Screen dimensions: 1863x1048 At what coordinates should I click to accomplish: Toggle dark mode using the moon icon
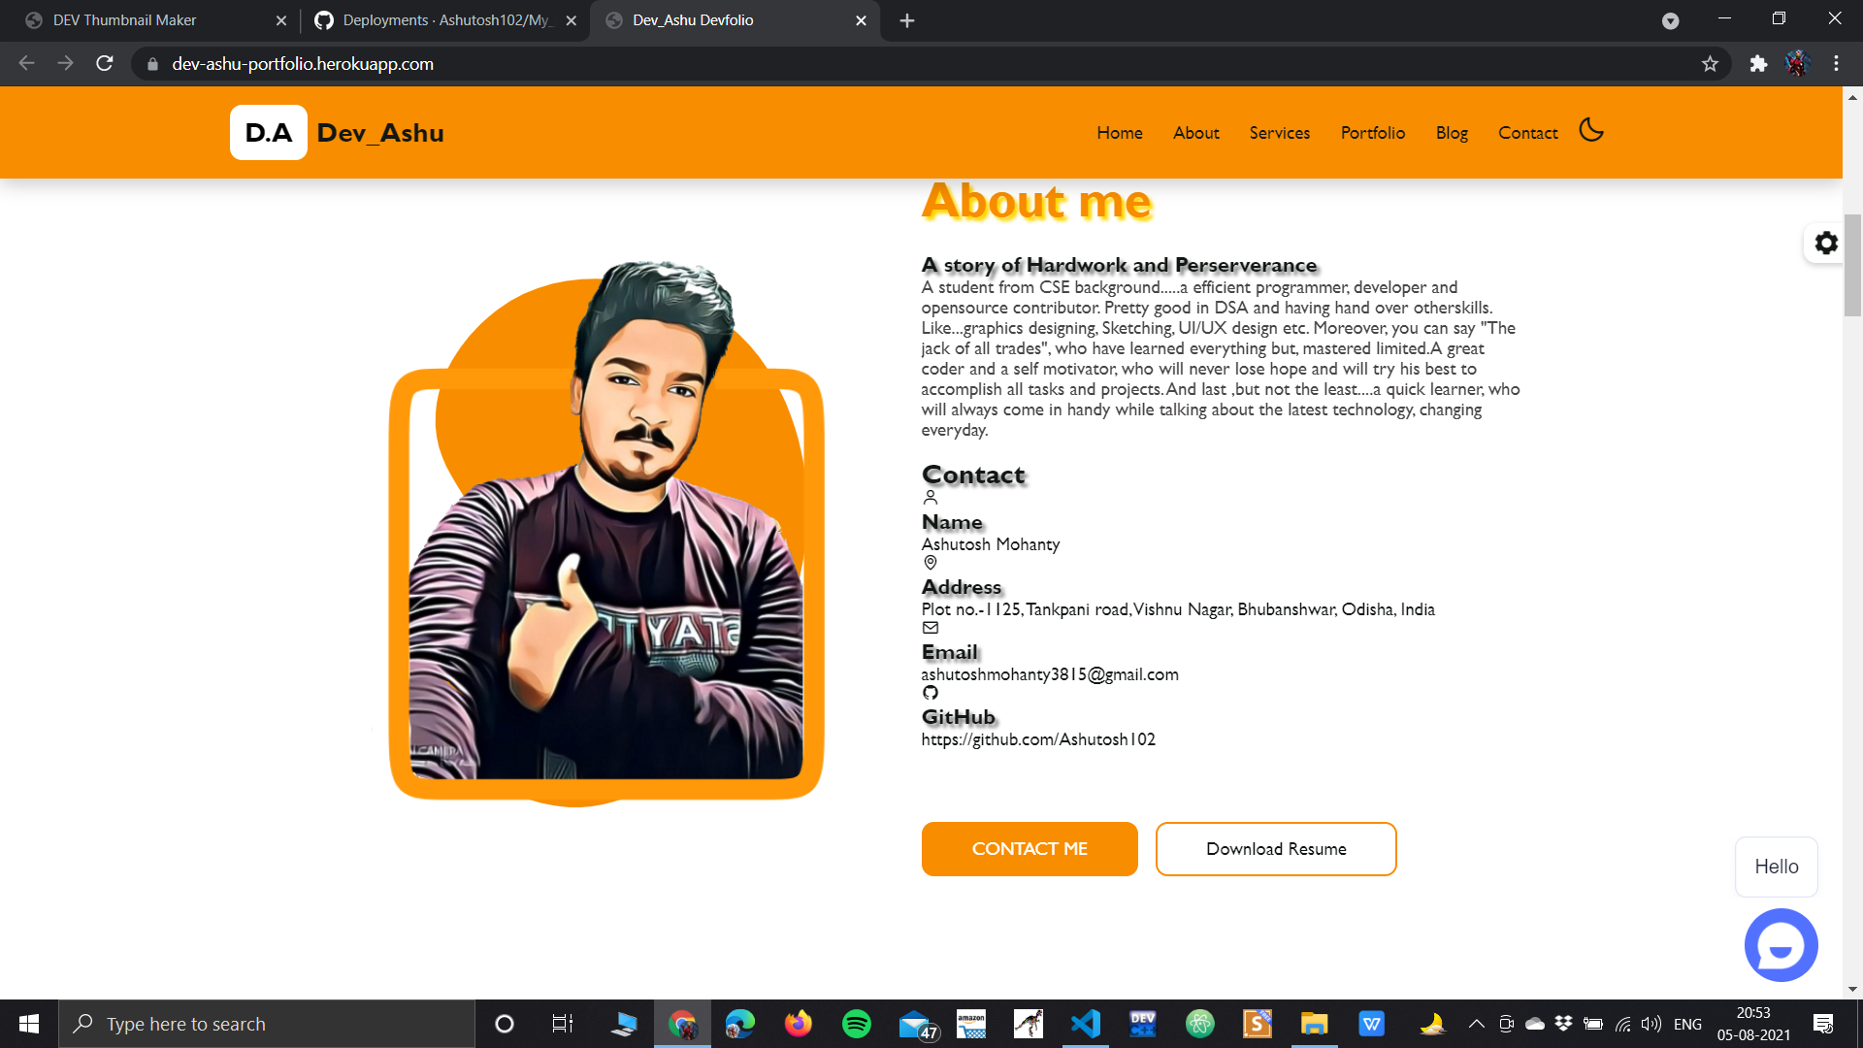pos(1590,129)
